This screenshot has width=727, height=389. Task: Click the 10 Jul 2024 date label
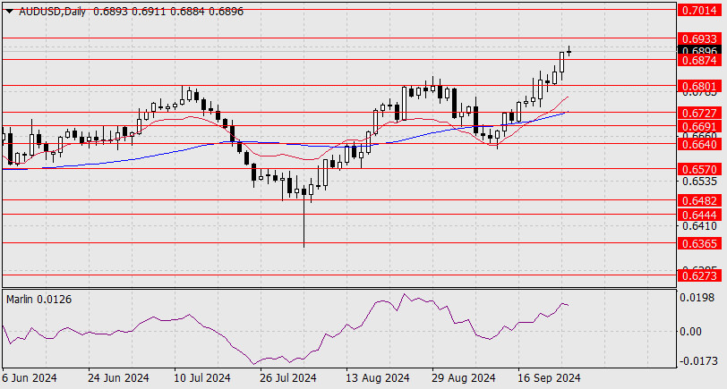point(202,378)
